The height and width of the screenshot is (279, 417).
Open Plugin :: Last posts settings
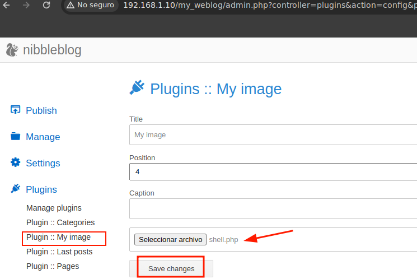59,252
